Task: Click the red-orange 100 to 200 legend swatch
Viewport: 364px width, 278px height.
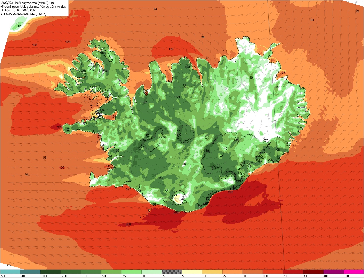Action: click(272, 272)
